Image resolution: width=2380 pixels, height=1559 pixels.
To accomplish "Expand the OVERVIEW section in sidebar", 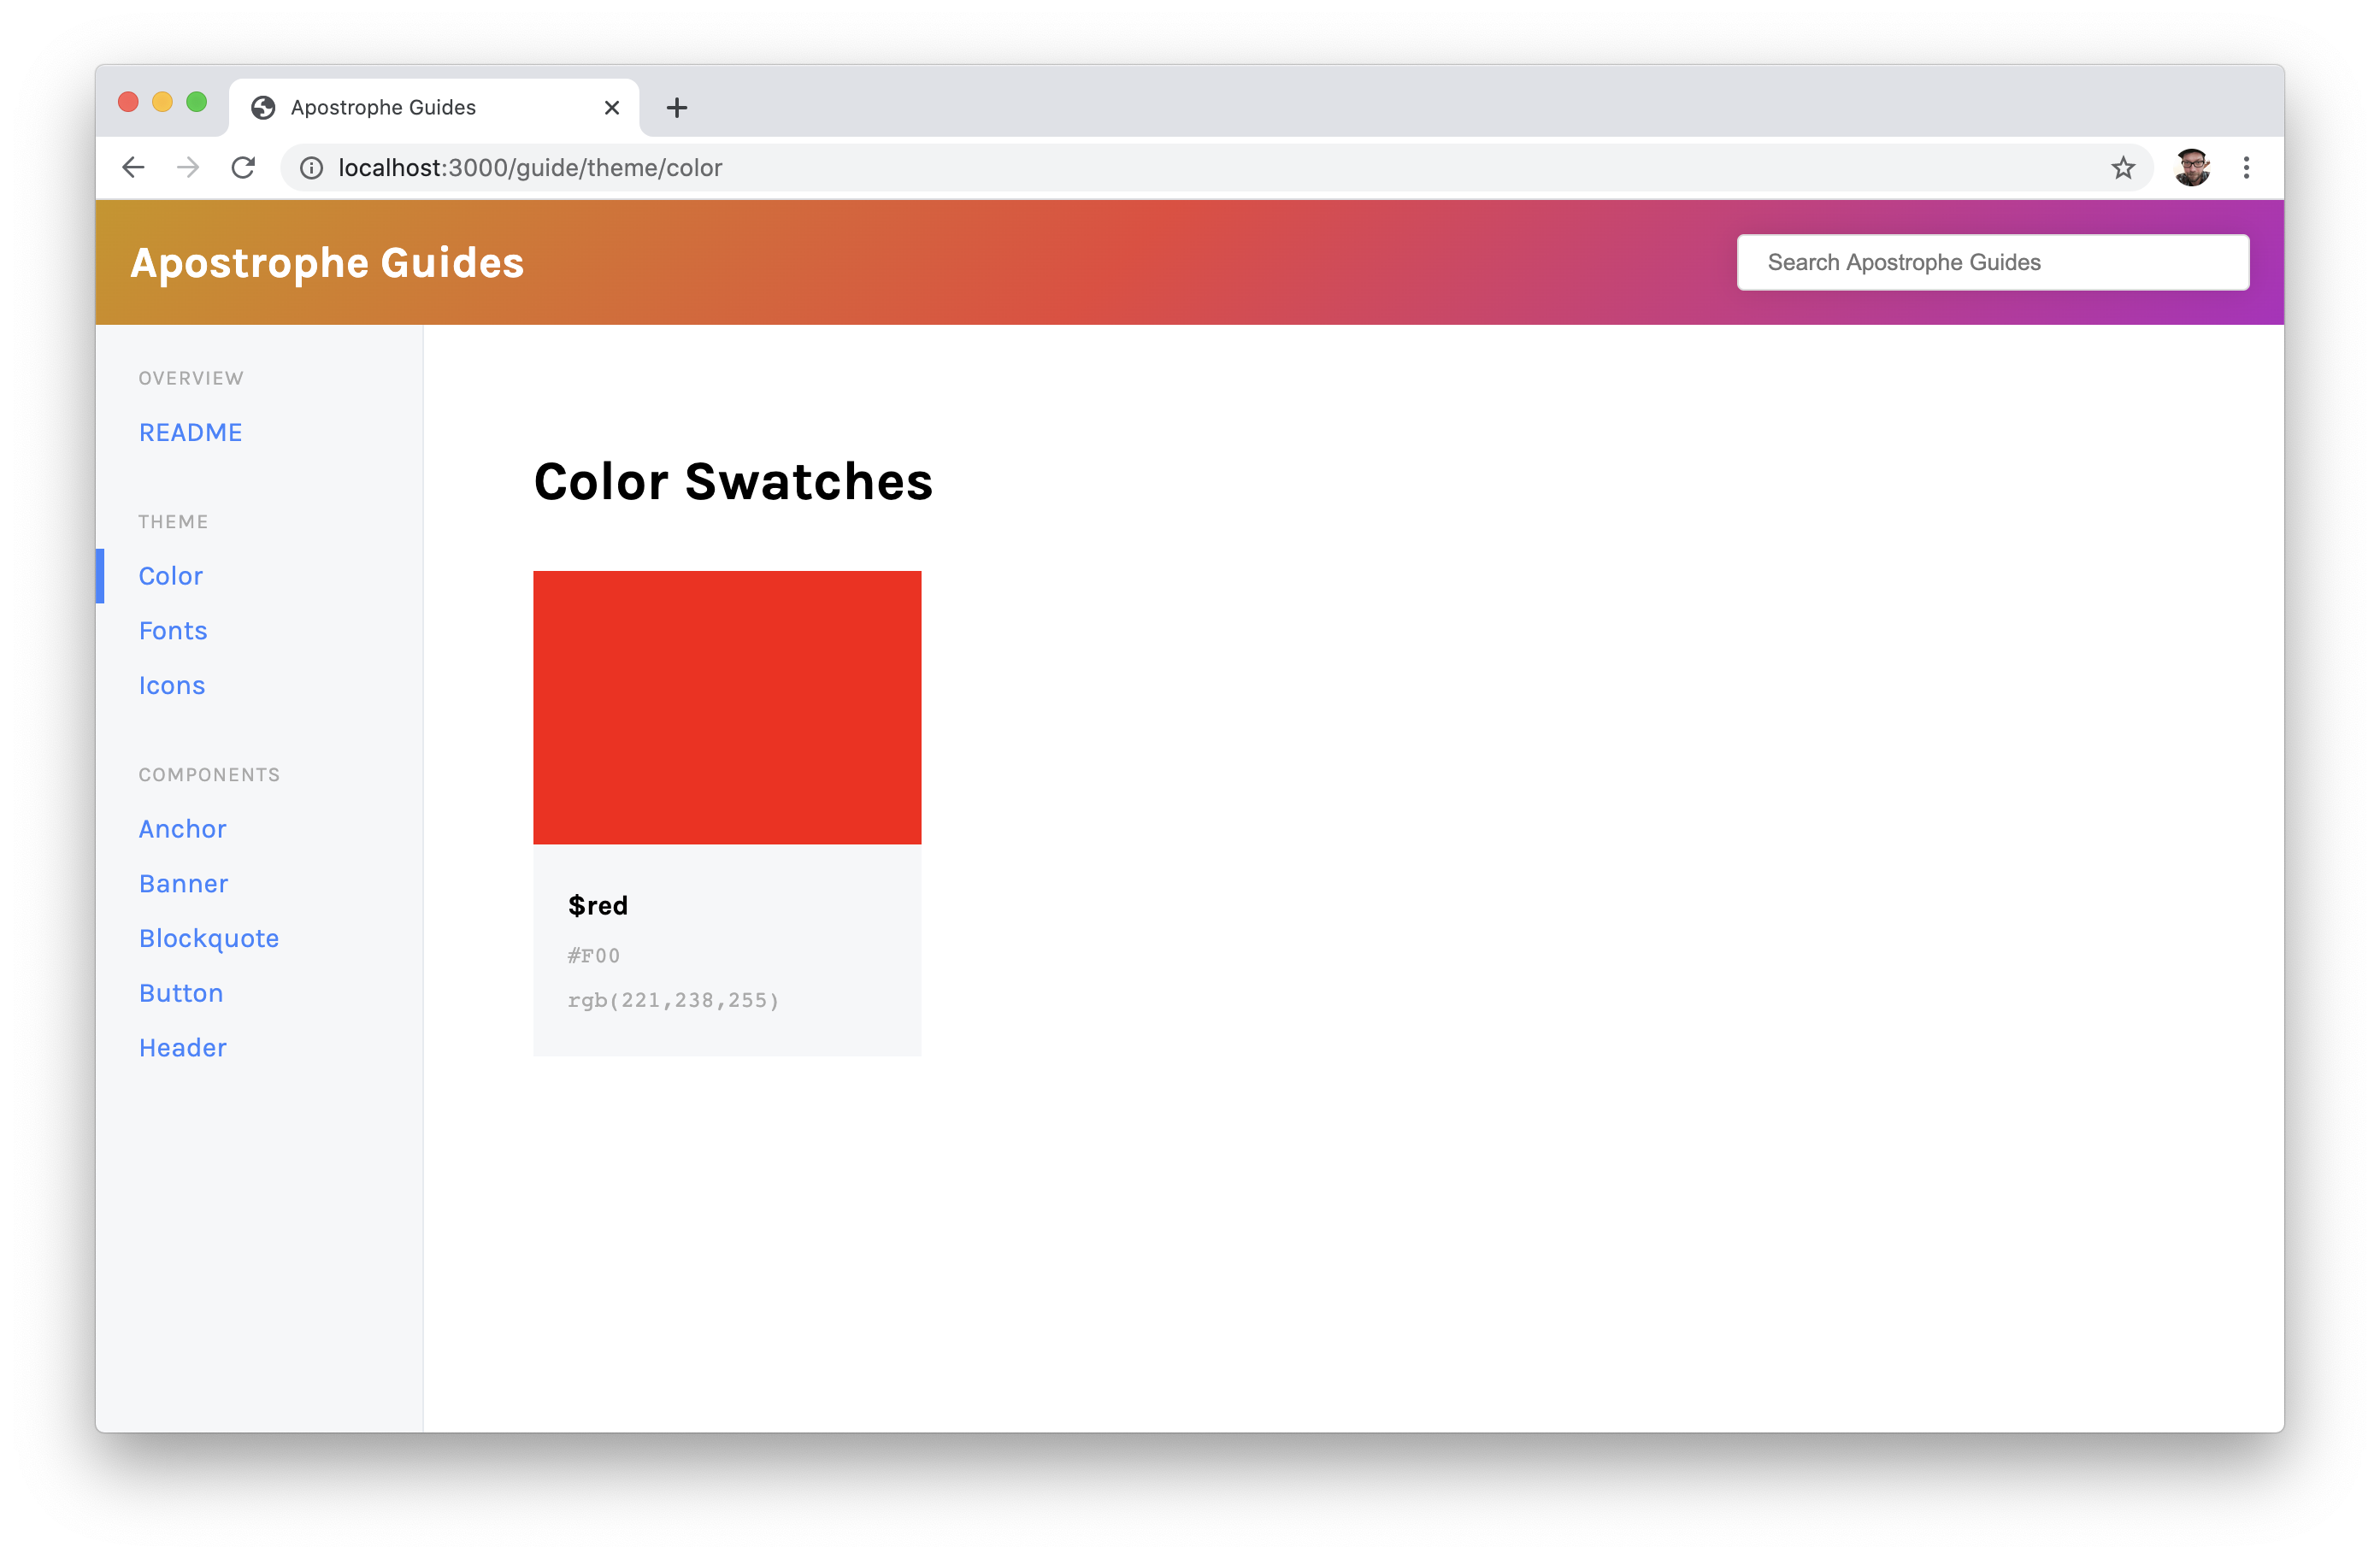I will point(191,378).
